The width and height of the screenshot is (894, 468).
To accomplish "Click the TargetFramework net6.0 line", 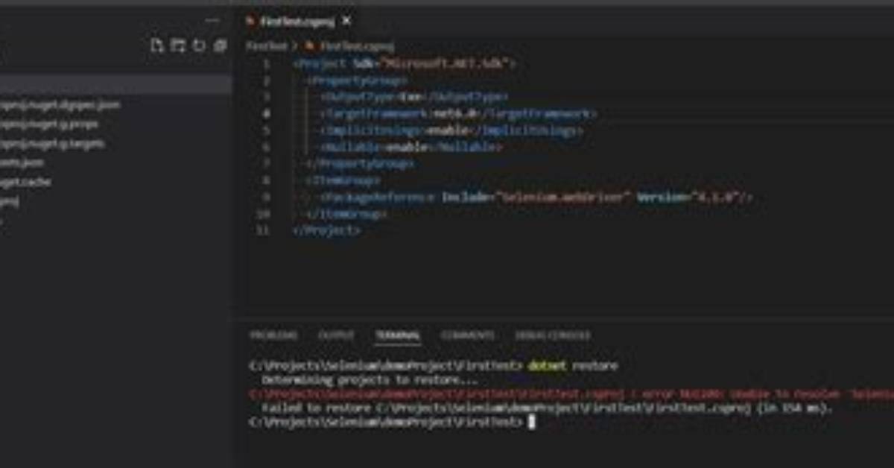I will pos(459,114).
